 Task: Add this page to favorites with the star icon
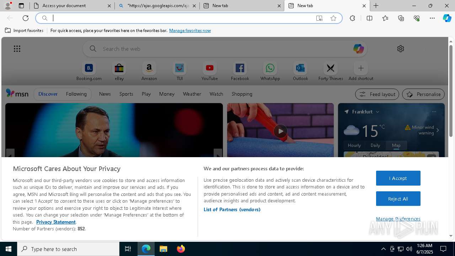pos(333,18)
